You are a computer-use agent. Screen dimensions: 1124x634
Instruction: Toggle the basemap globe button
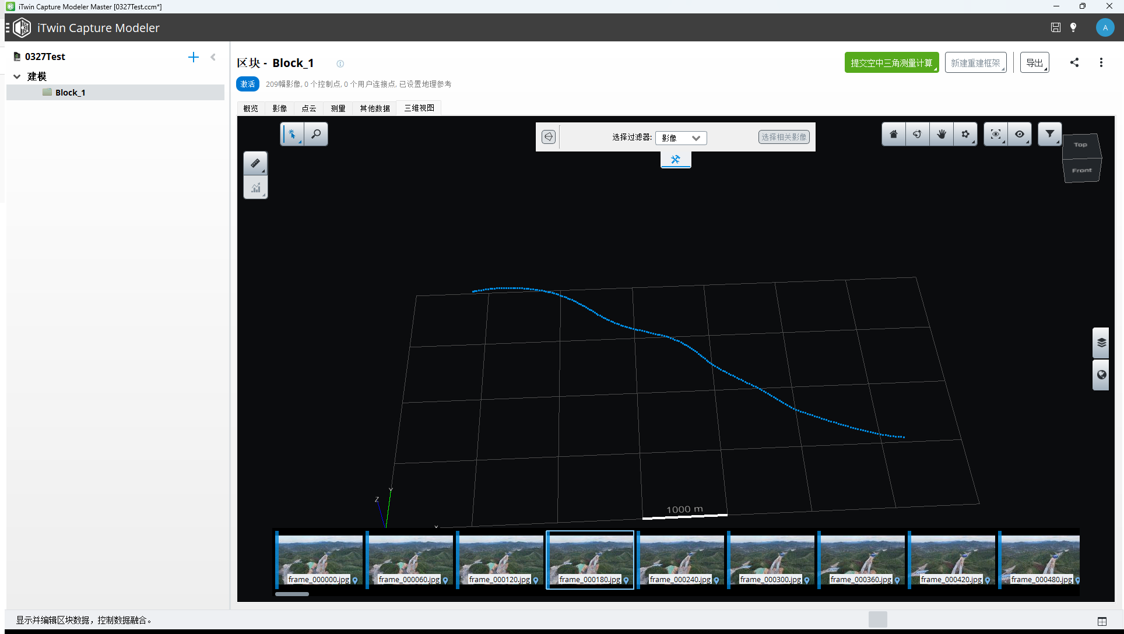tap(1101, 375)
